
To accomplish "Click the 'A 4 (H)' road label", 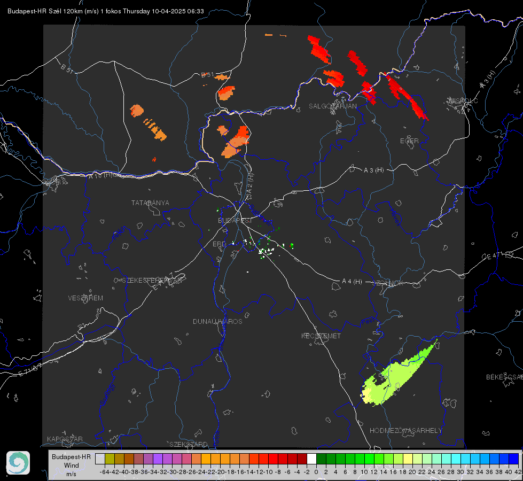I will 352,282.
